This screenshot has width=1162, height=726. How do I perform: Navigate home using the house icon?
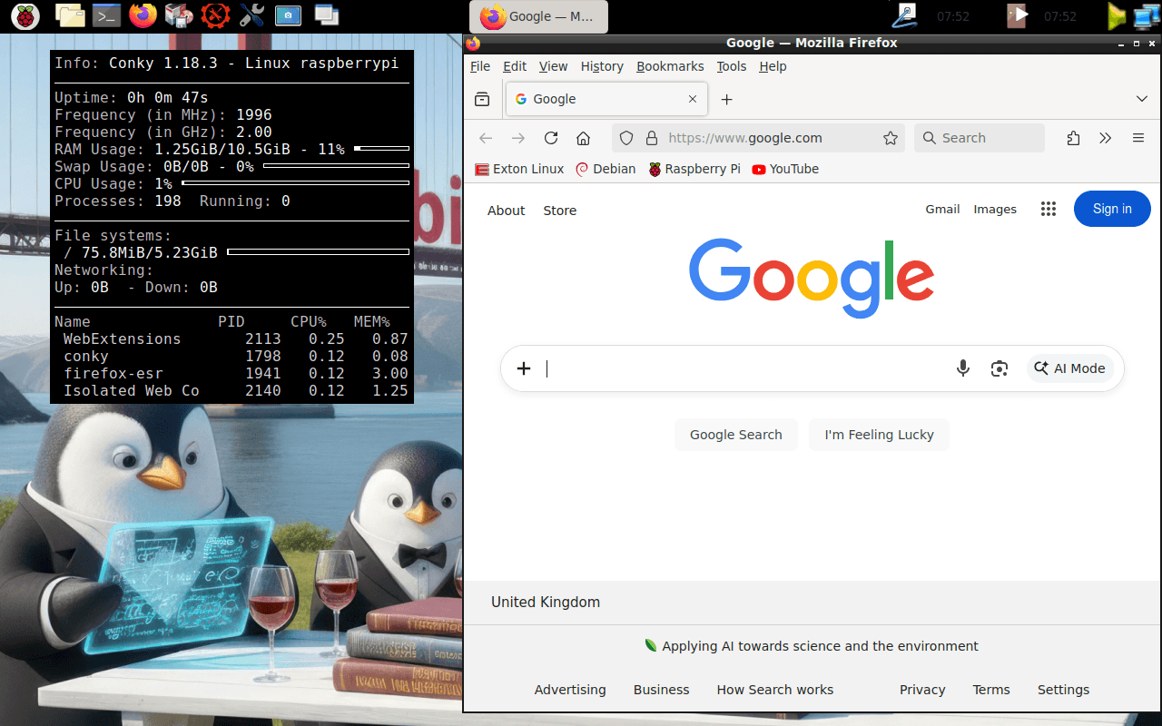click(583, 138)
